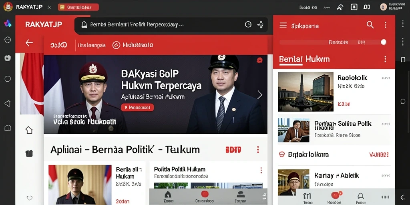Click the RAKYATJP logo in red header

click(44, 24)
